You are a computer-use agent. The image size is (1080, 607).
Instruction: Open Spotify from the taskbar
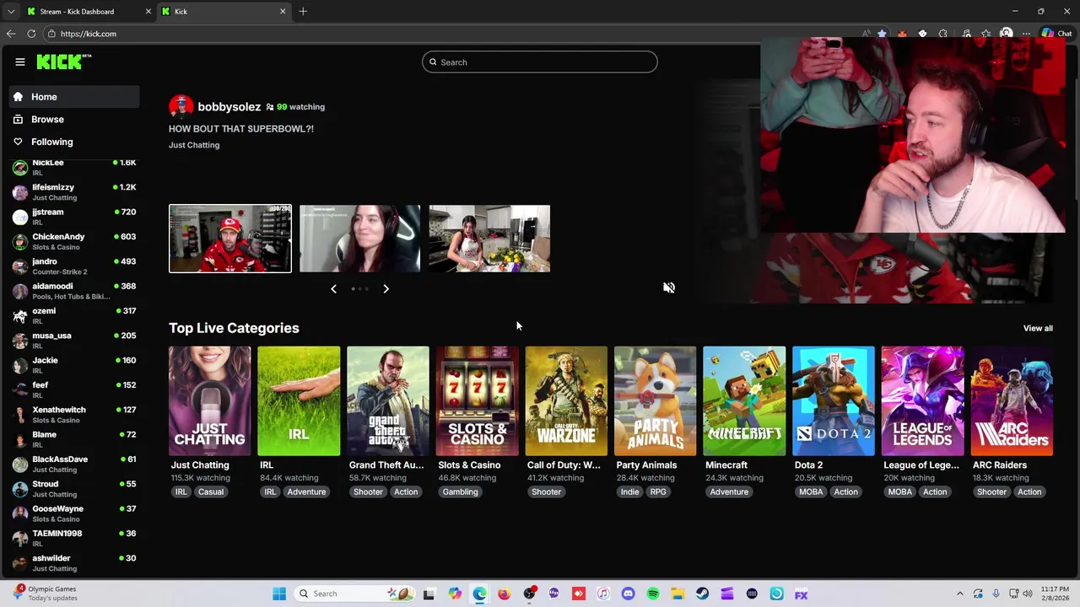tap(653, 594)
